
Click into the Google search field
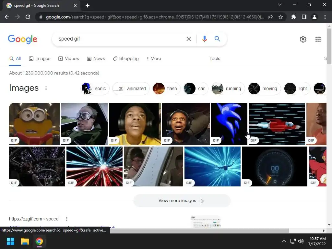pyautogui.click(x=121, y=39)
